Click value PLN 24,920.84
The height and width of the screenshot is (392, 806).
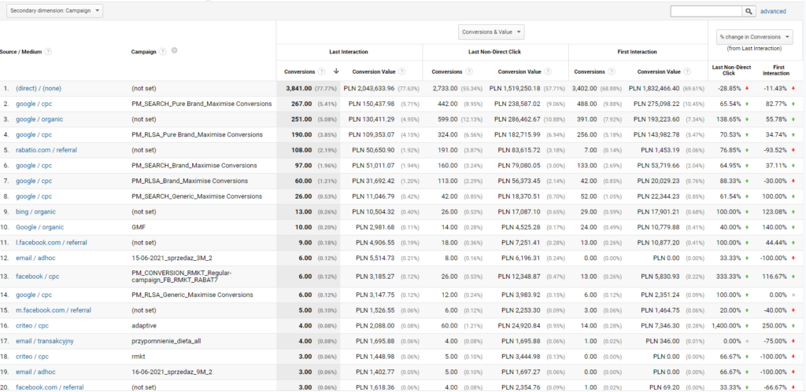click(x=519, y=325)
